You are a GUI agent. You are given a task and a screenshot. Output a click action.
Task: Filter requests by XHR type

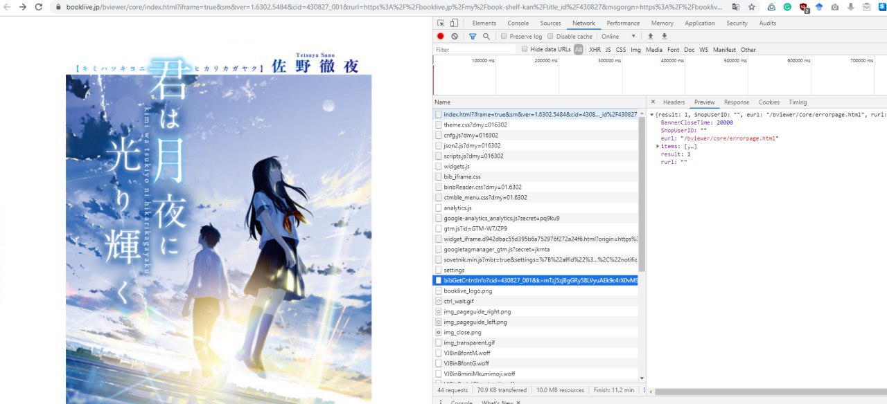tap(595, 50)
